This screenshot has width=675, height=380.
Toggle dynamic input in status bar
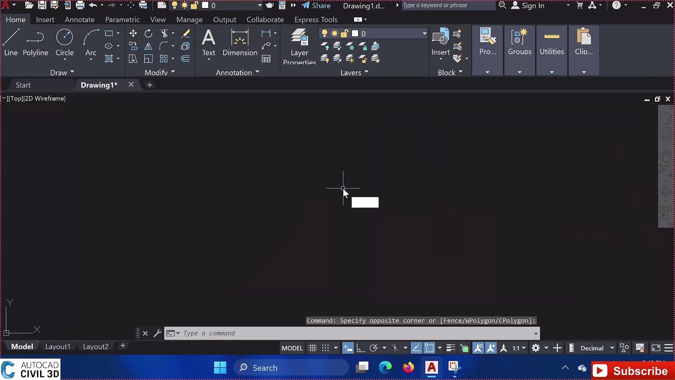click(x=348, y=348)
